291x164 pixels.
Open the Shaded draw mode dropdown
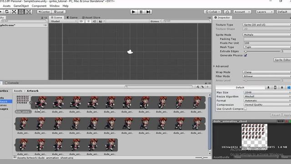pos(64,21)
